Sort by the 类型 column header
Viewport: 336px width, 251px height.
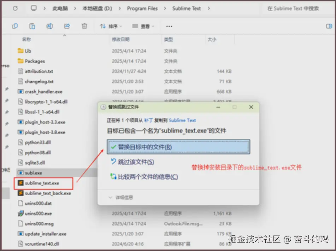coord(169,39)
